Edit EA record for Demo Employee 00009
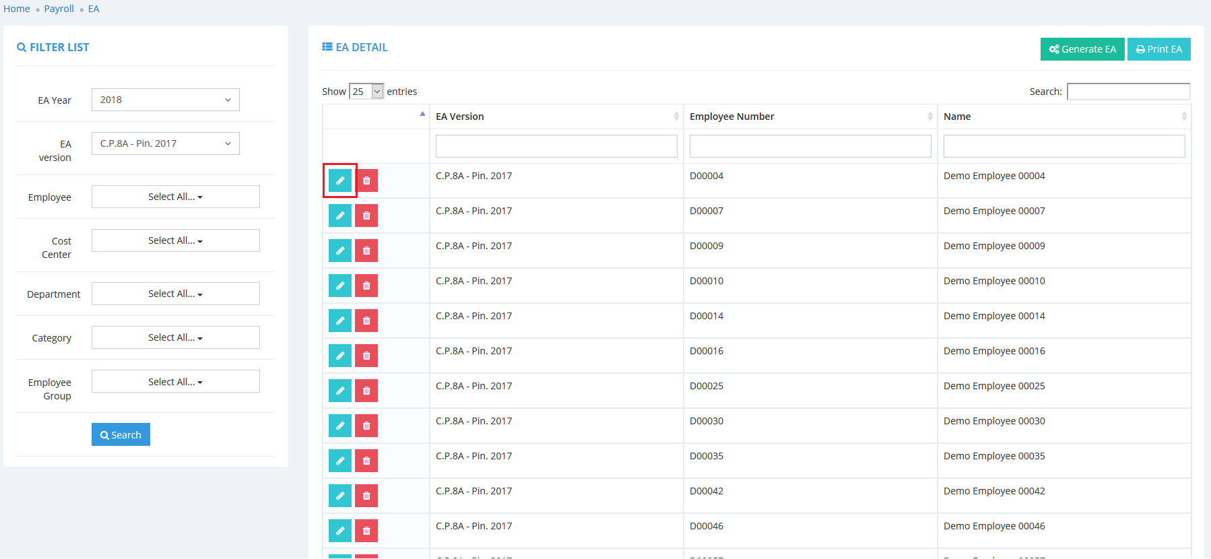This screenshot has height=559, width=1211. [x=340, y=251]
